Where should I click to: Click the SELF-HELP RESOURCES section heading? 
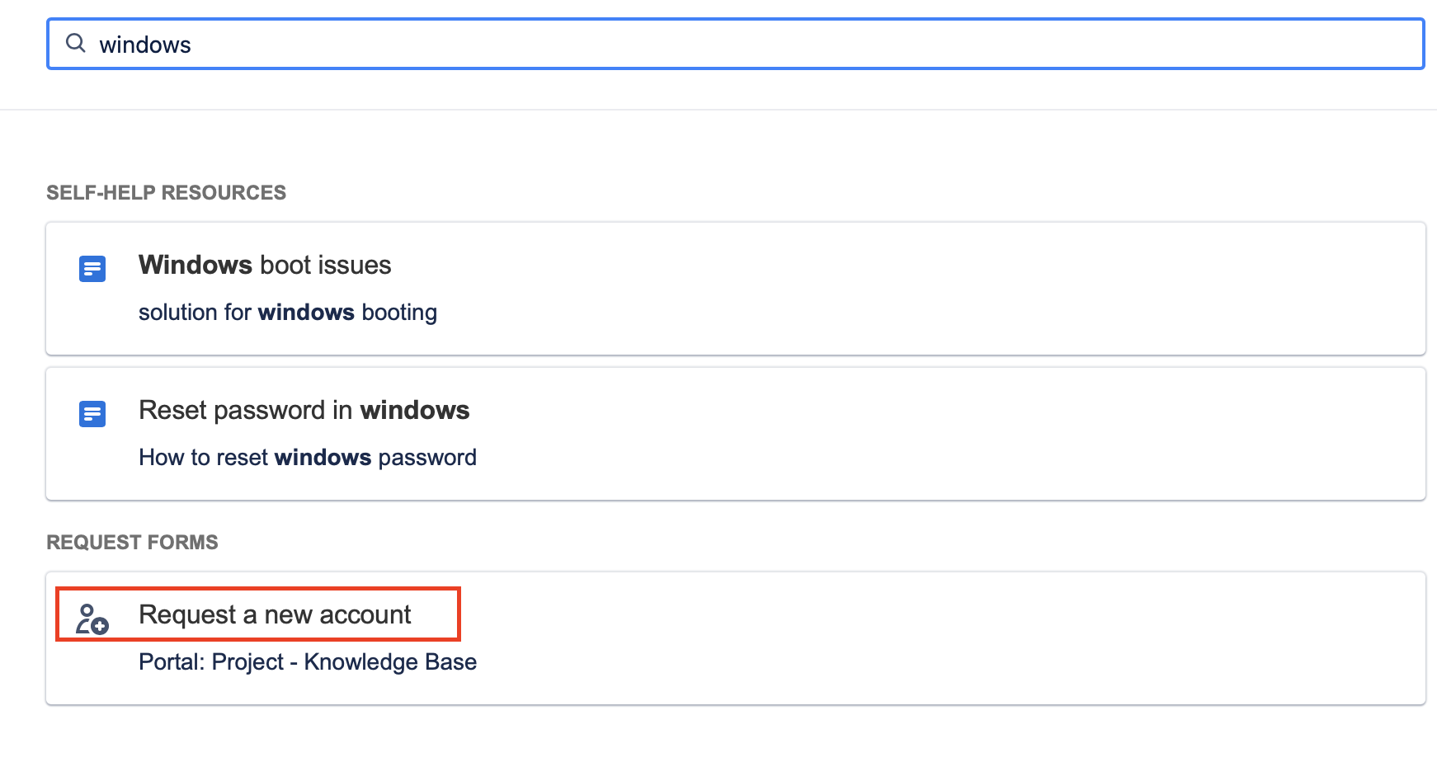point(166,192)
